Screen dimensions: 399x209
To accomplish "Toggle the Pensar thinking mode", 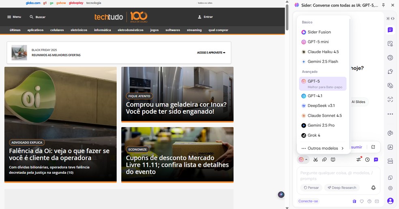I will tap(311, 188).
